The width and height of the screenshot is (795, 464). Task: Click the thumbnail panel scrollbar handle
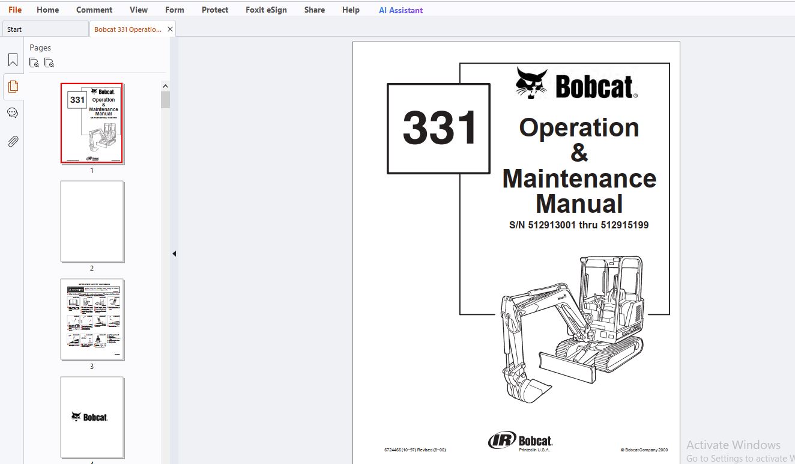[x=165, y=99]
